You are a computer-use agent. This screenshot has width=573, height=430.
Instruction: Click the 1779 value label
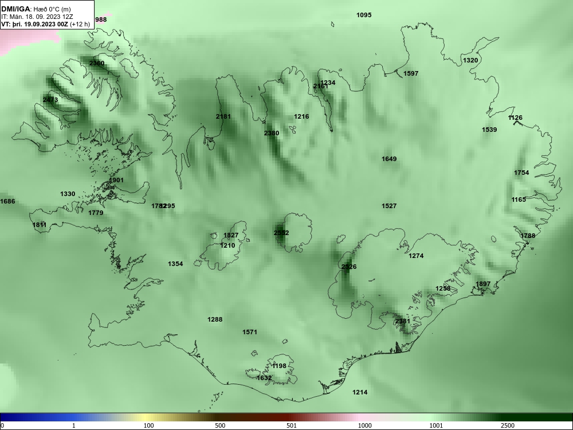click(x=96, y=213)
